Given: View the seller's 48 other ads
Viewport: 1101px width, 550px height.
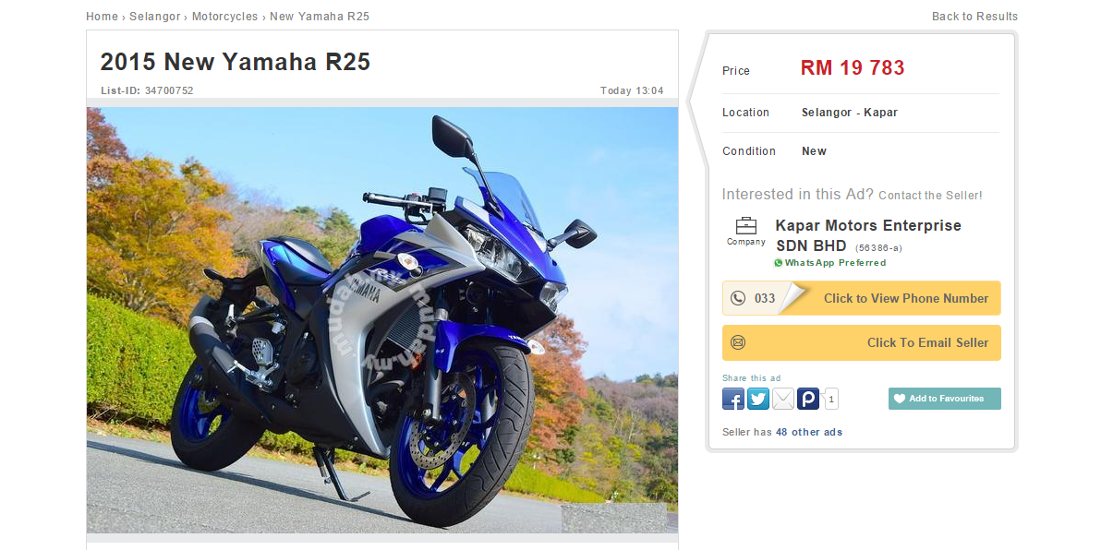Looking at the screenshot, I should pos(809,432).
